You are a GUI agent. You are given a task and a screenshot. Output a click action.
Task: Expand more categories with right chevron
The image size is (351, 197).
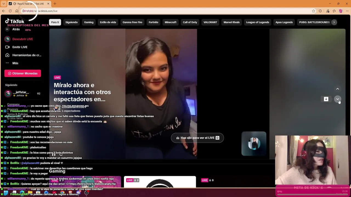click(334, 22)
